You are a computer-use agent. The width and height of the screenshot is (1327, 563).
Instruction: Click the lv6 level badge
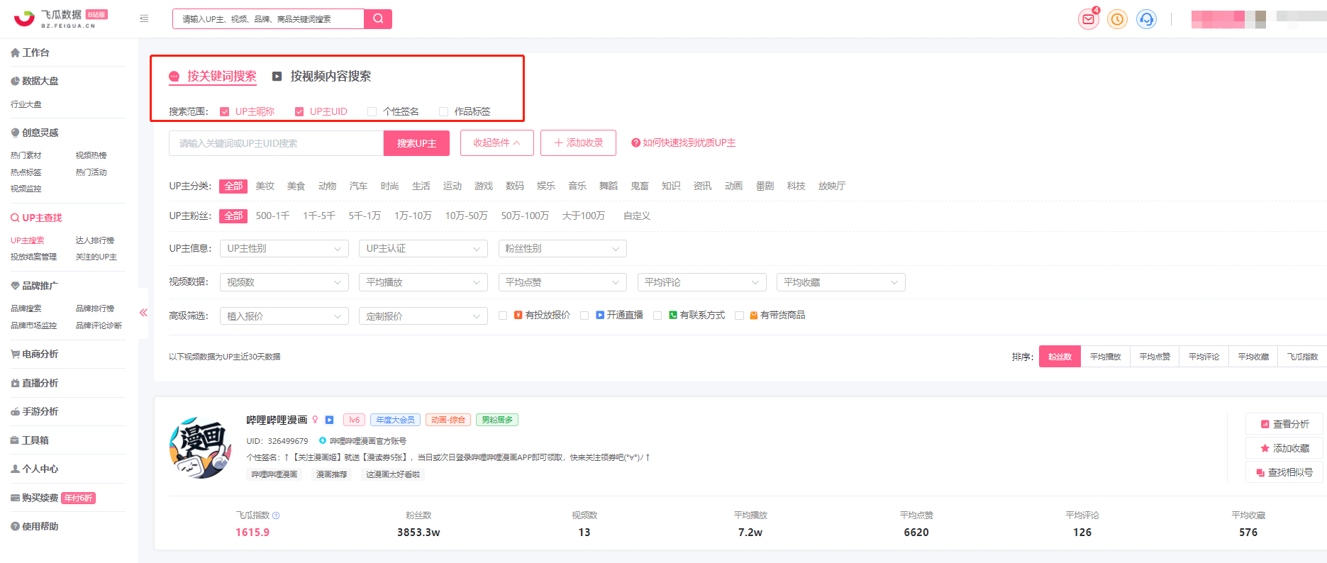click(x=354, y=420)
